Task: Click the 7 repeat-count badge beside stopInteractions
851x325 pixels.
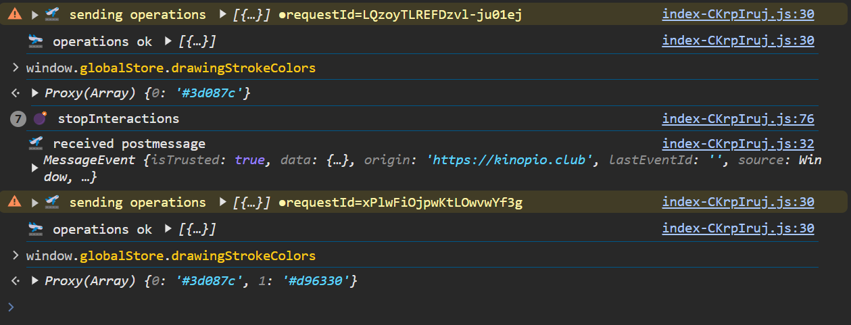Action: [x=19, y=119]
